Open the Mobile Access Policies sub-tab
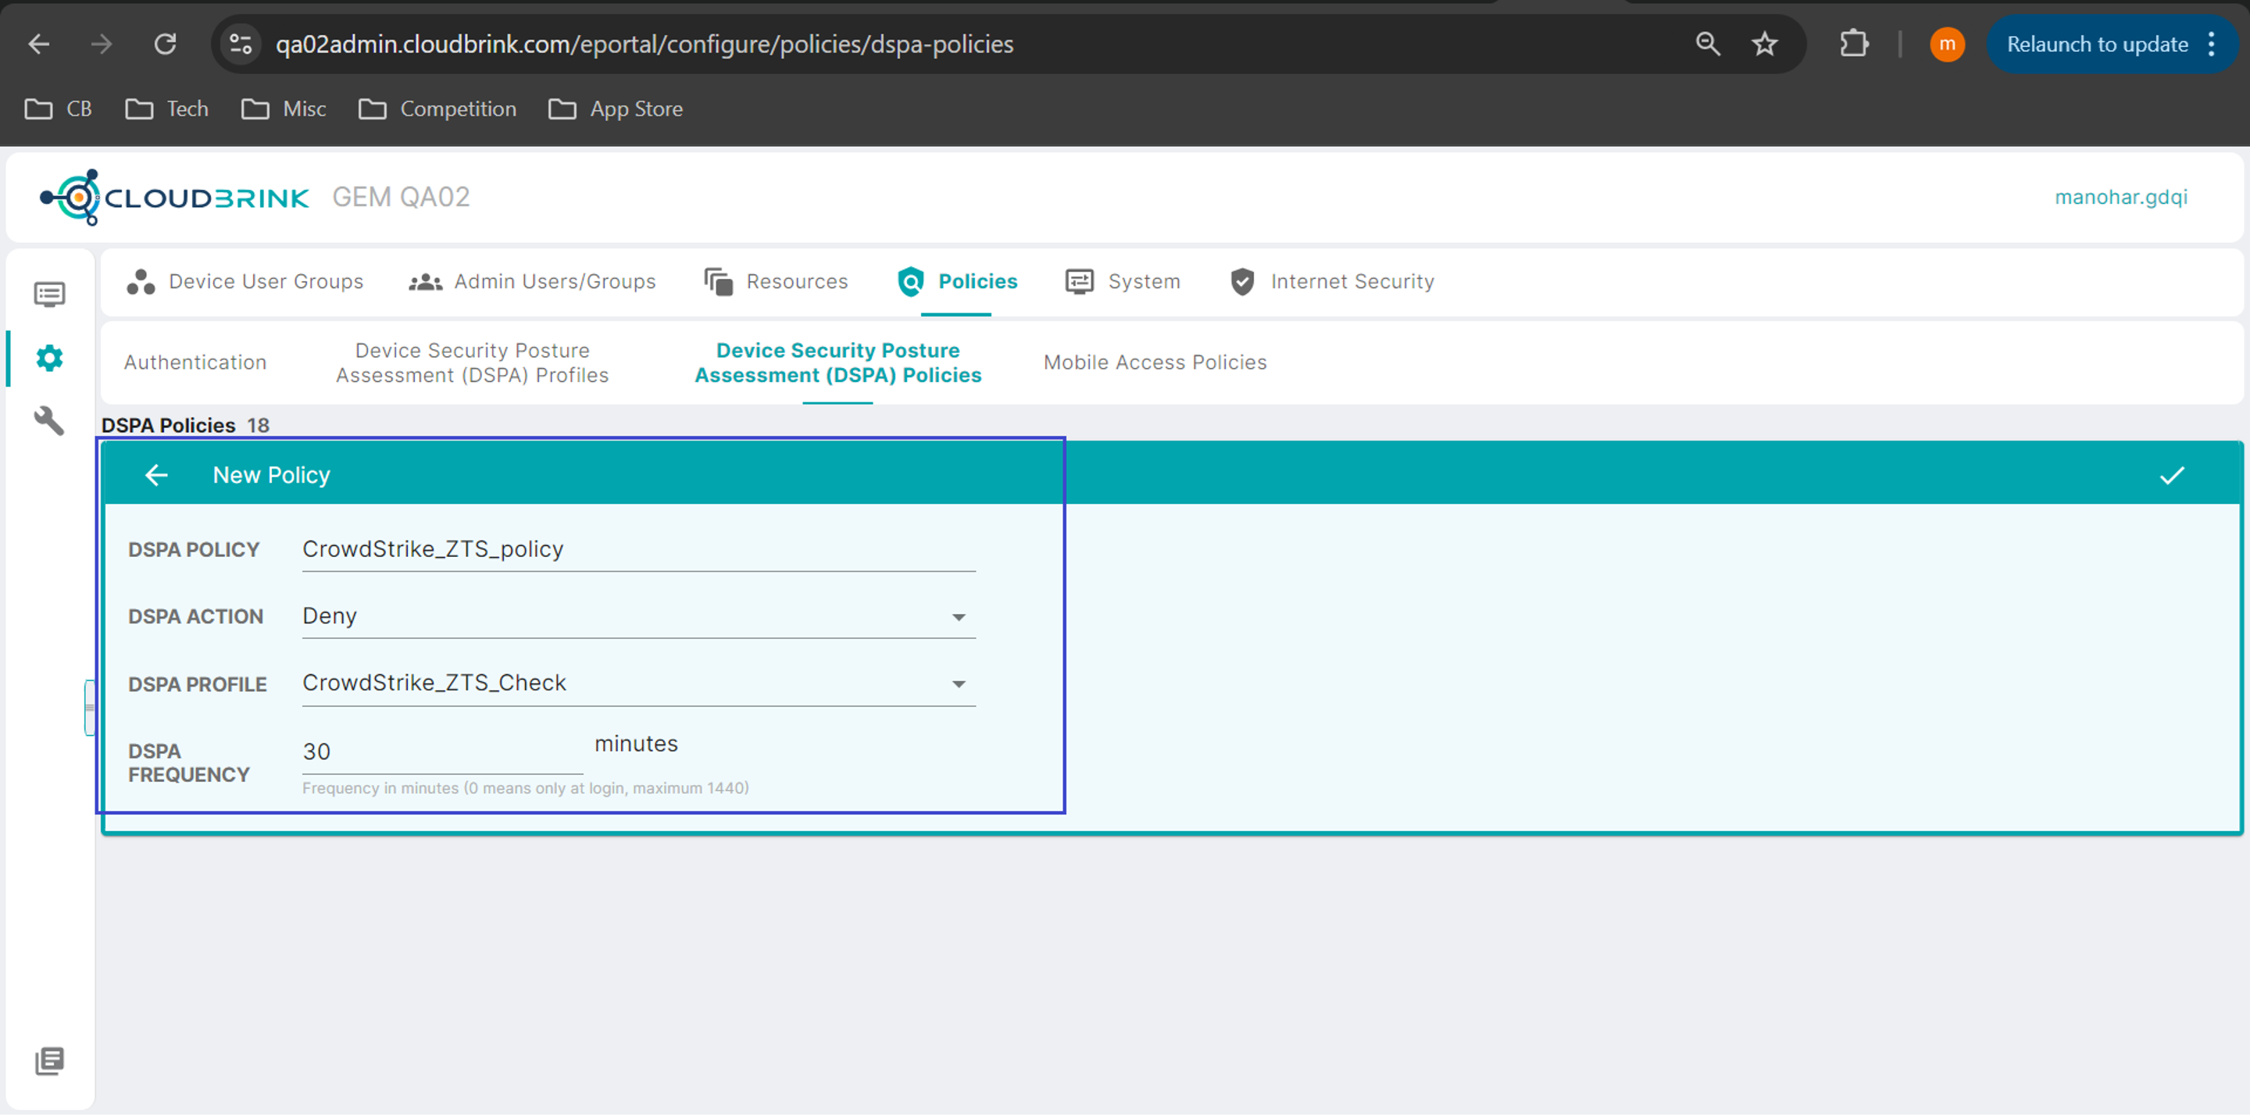 click(1155, 362)
